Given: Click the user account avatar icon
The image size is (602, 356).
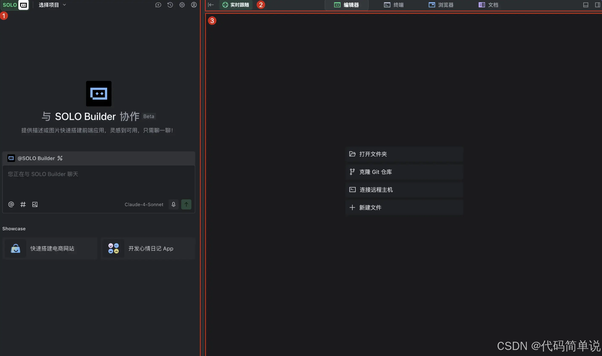Looking at the screenshot, I should click(194, 5).
